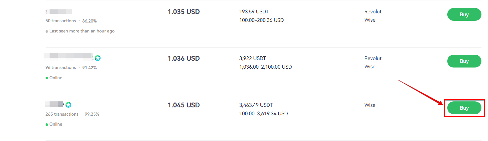The width and height of the screenshot is (488, 141).
Task: Open the blurred seller name with 265 transactions
Action: tap(54, 104)
